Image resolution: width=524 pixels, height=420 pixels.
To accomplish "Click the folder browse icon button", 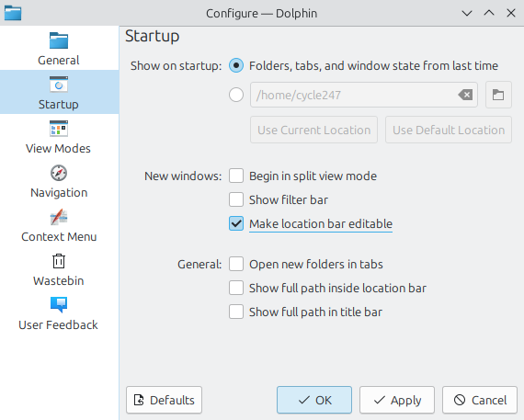I will click(x=498, y=95).
